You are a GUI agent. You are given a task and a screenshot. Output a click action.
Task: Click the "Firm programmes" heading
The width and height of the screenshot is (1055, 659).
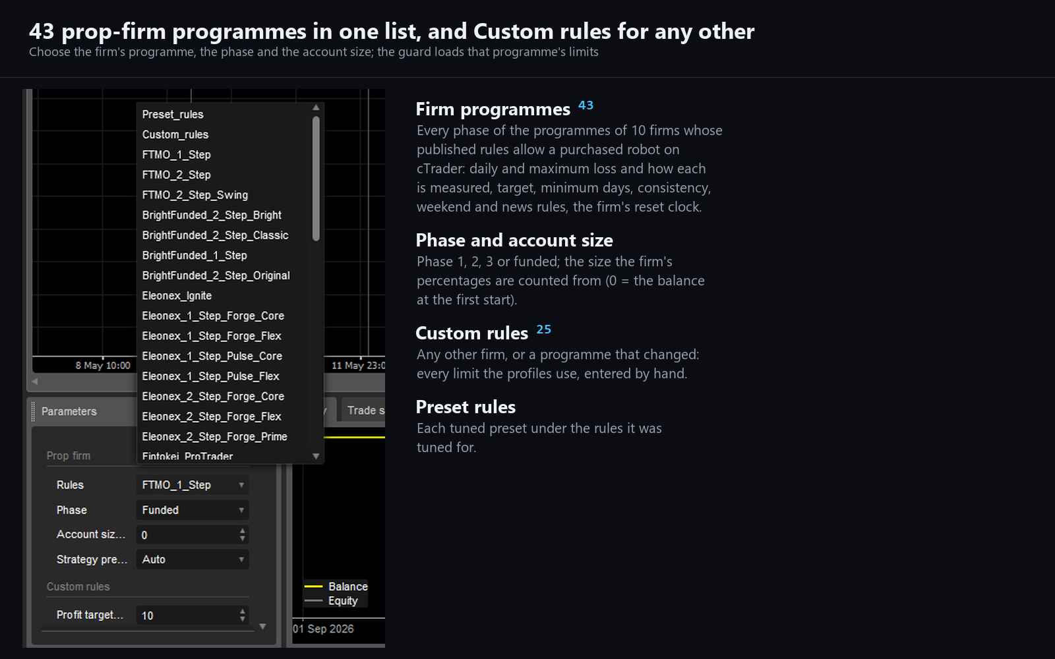(x=493, y=109)
